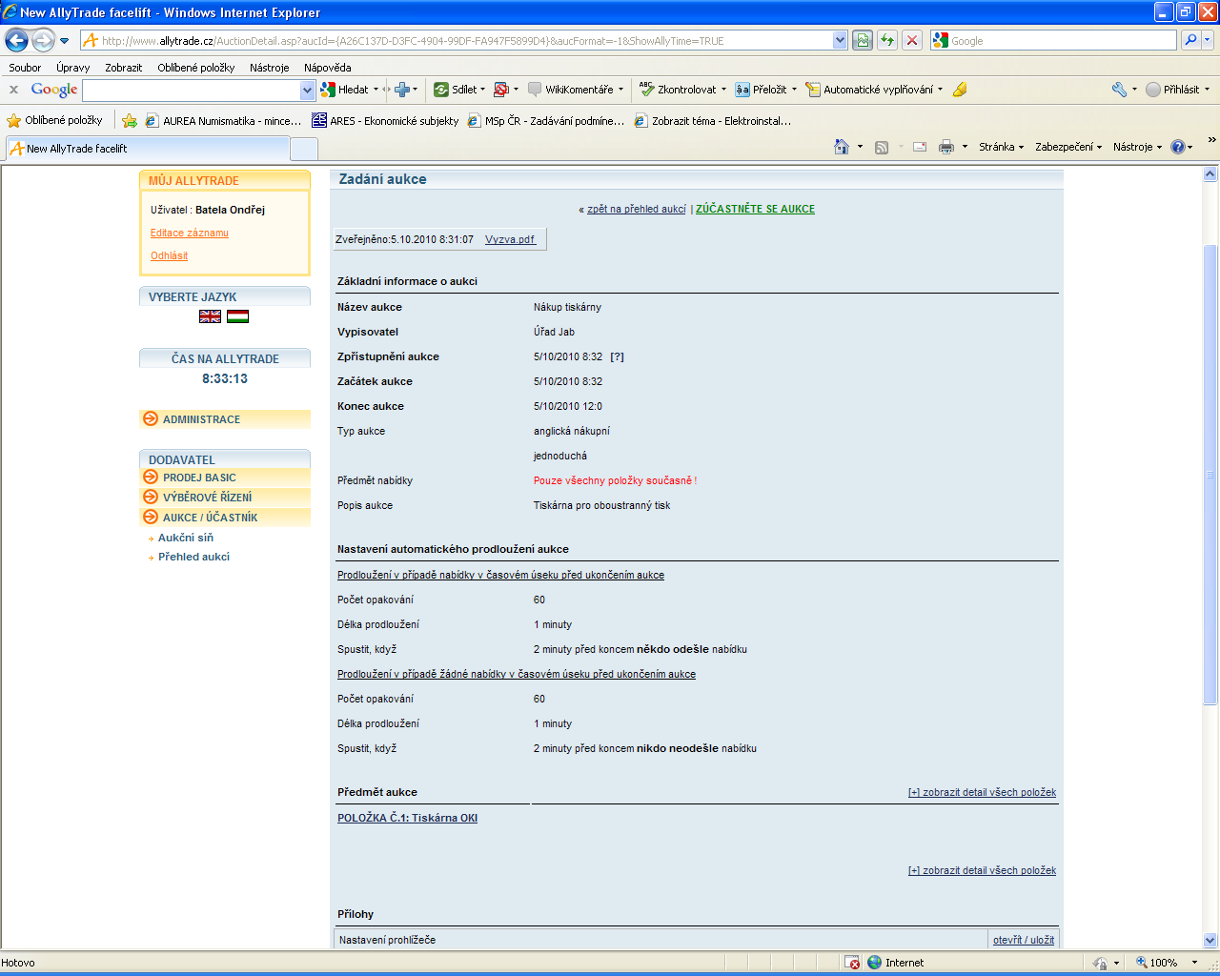Click the browser Forward arrow button
This screenshot has height=976, width=1220.
click(43, 40)
